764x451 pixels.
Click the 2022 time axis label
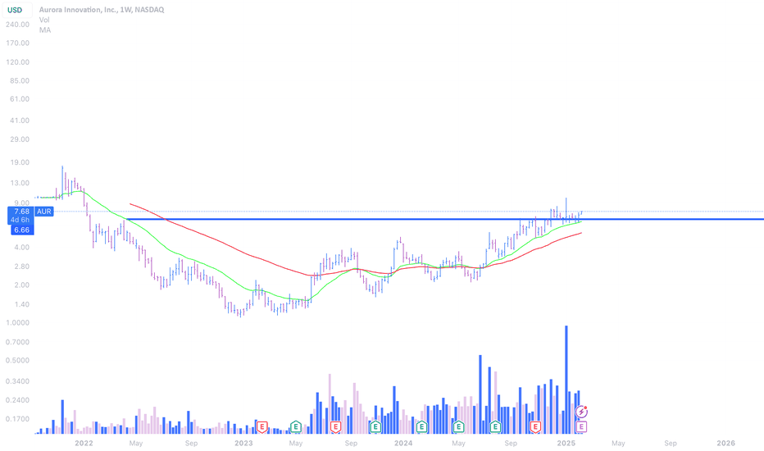tap(84, 443)
